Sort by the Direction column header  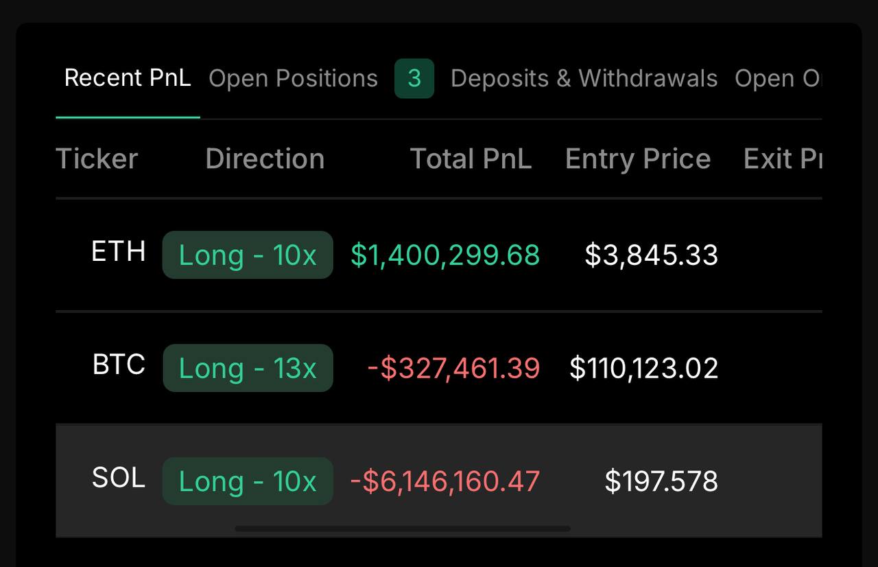(x=265, y=159)
